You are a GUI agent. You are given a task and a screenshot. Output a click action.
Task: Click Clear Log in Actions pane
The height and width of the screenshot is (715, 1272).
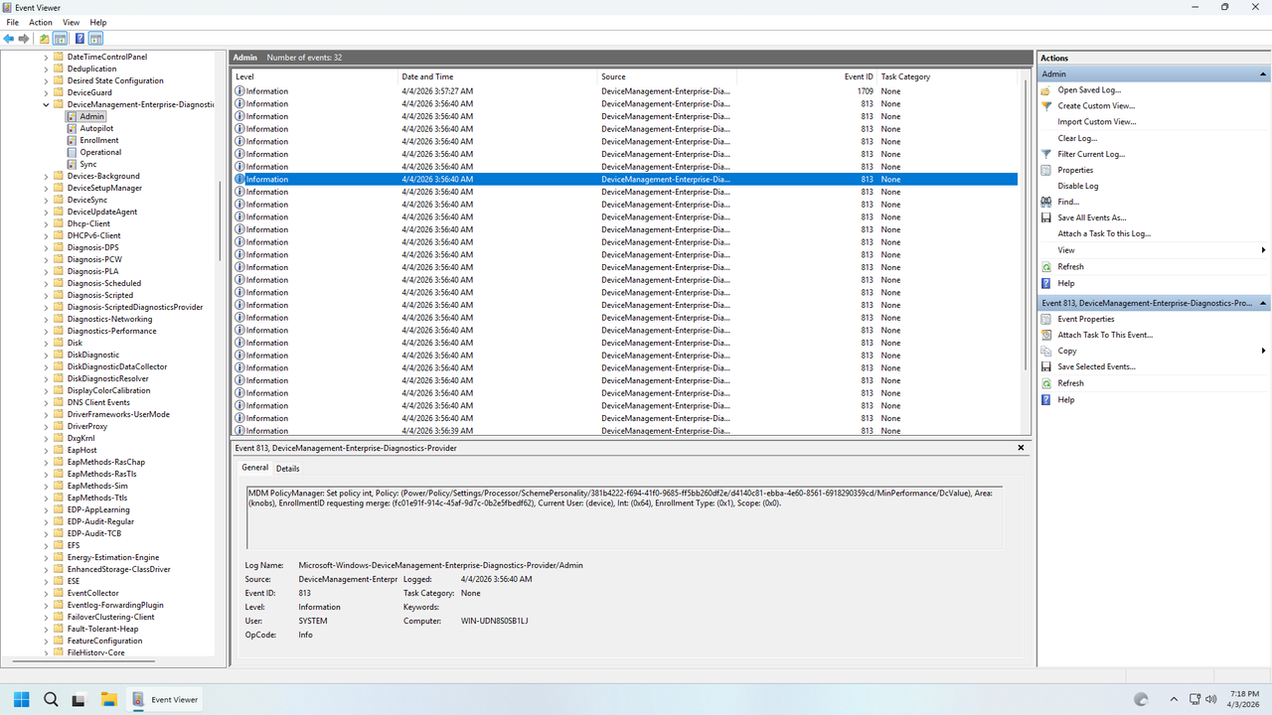1077,138
